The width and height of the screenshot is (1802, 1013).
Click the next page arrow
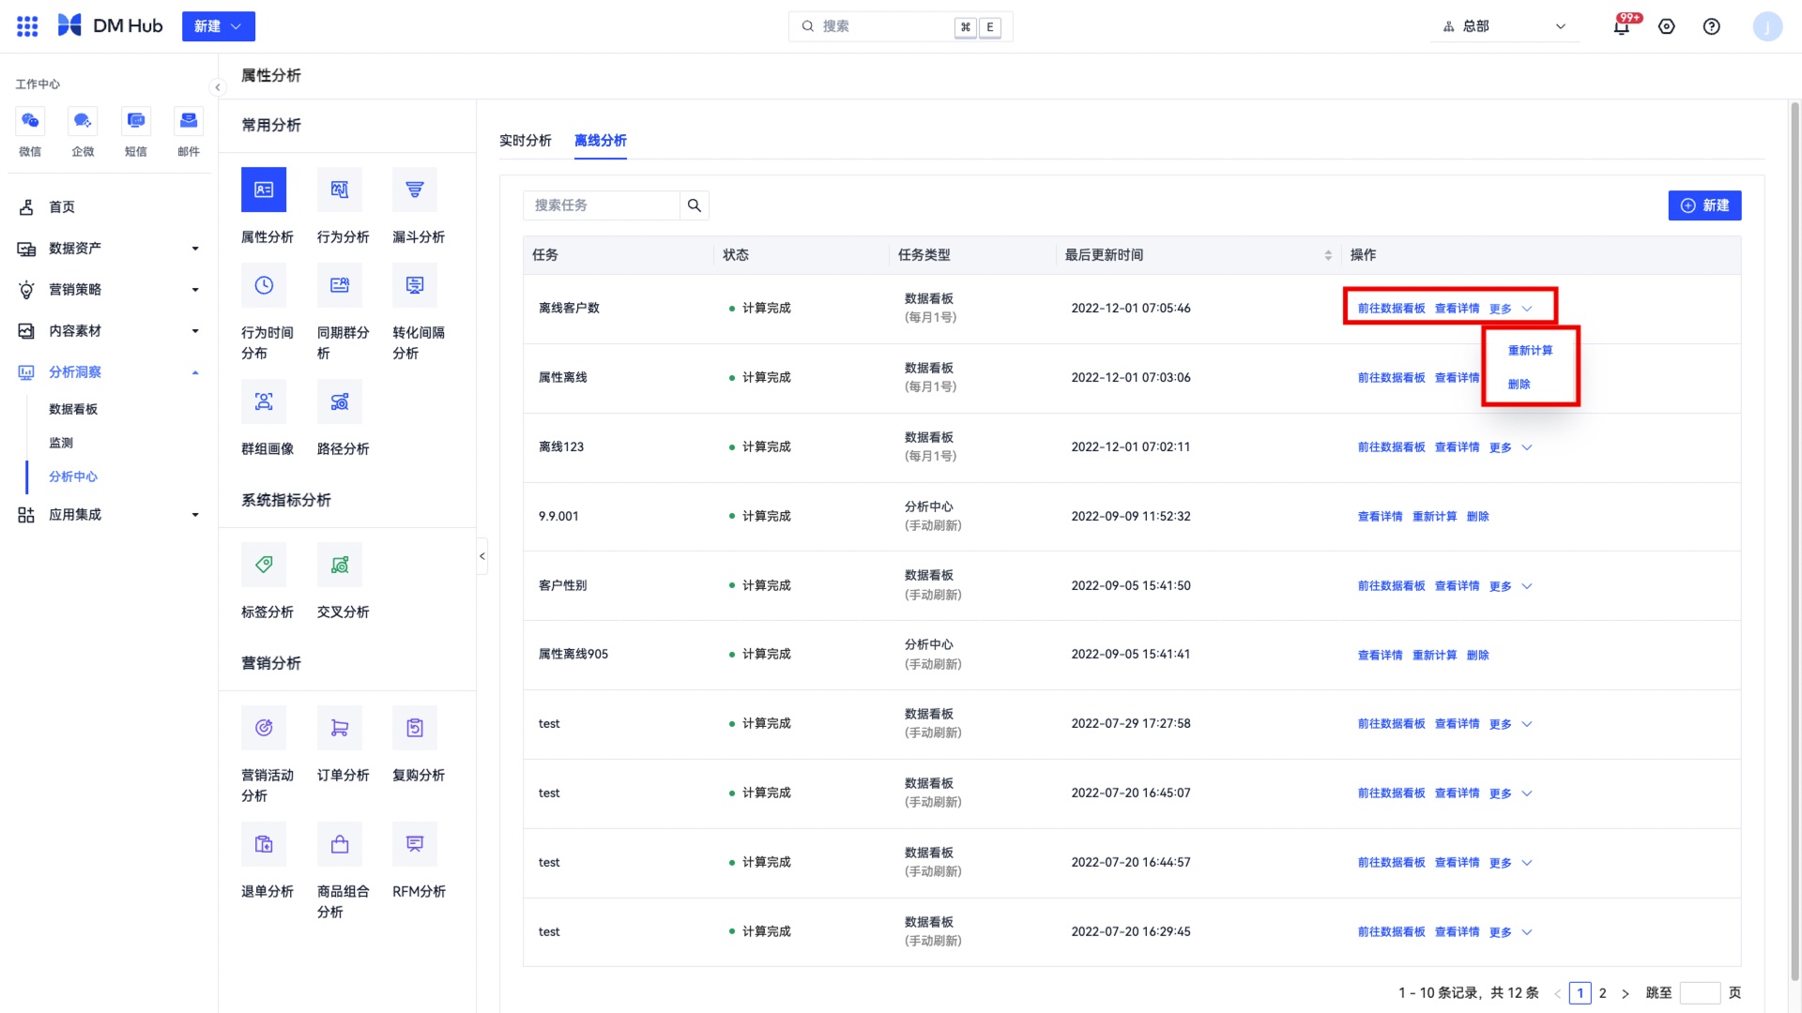point(1626,993)
